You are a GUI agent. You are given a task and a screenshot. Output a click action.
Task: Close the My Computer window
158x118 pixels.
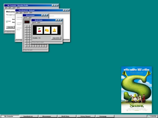(57, 6)
